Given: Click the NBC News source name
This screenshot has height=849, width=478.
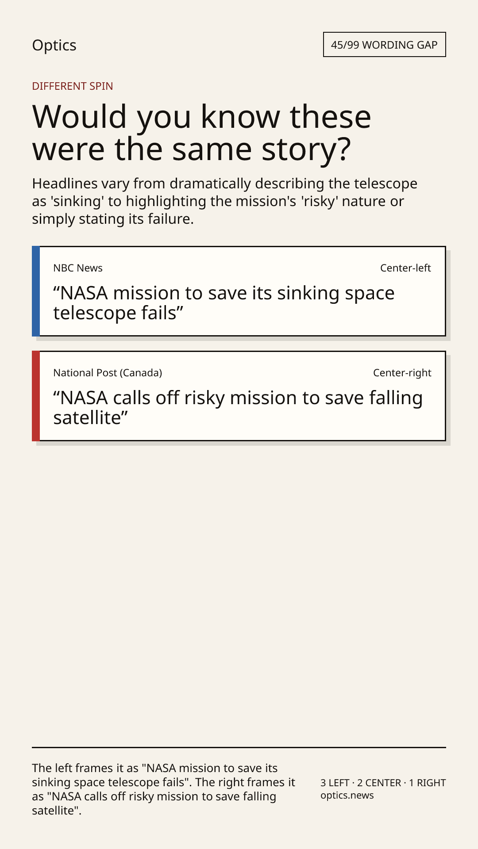Looking at the screenshot, I should point(78,268).
